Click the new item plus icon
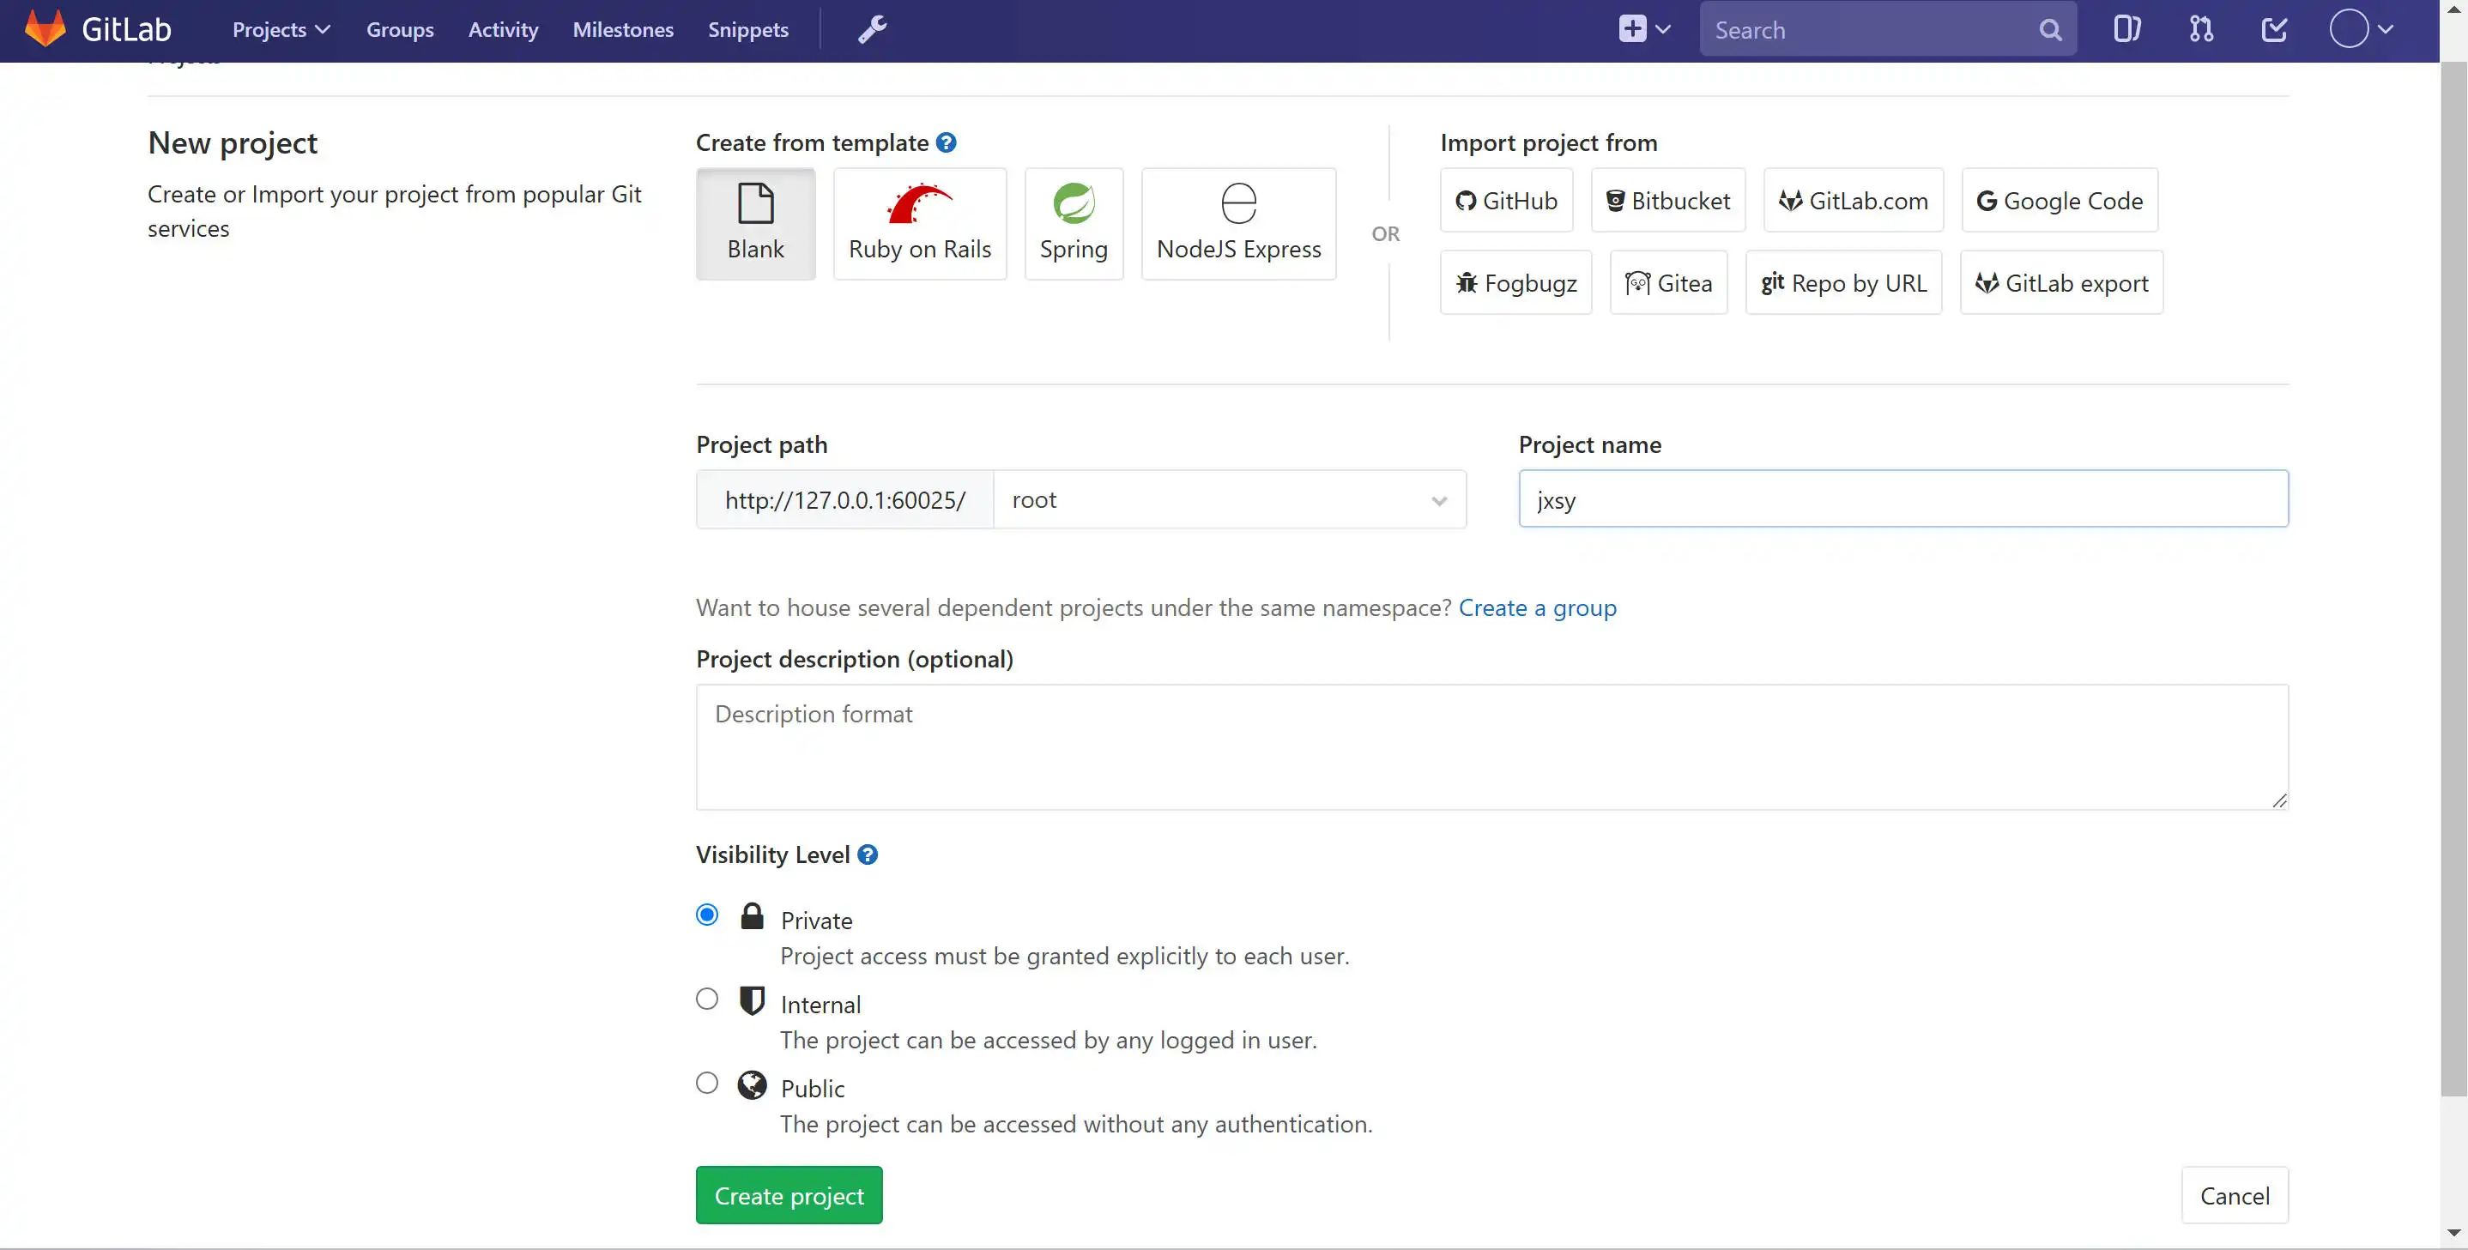 click(x=1632, y=28)
